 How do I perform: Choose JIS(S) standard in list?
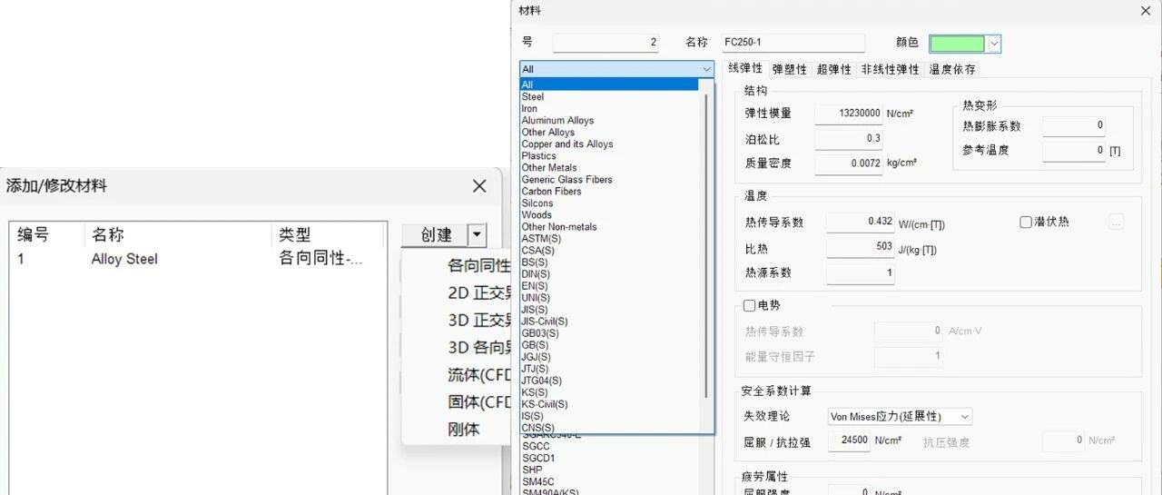click(x=535, y=309)
